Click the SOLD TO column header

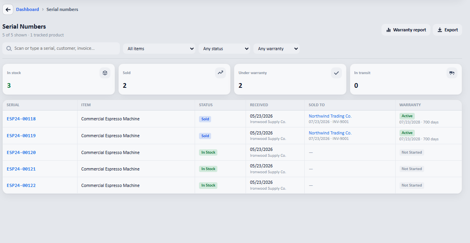tap(316, 105)
